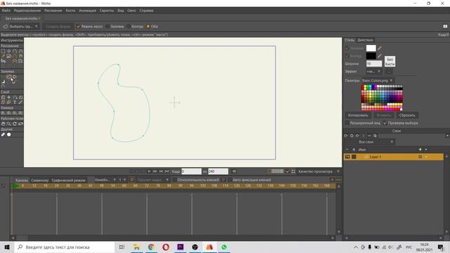Select the Add Point tool

pyautogui.click(x=15, y=51)
